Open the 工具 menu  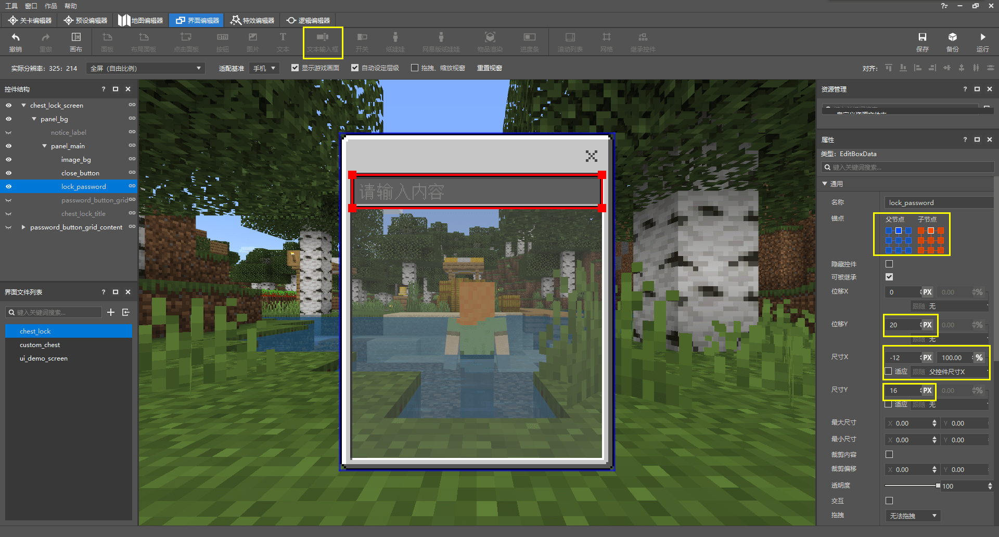pyautogui.click(x=11, y=6)
